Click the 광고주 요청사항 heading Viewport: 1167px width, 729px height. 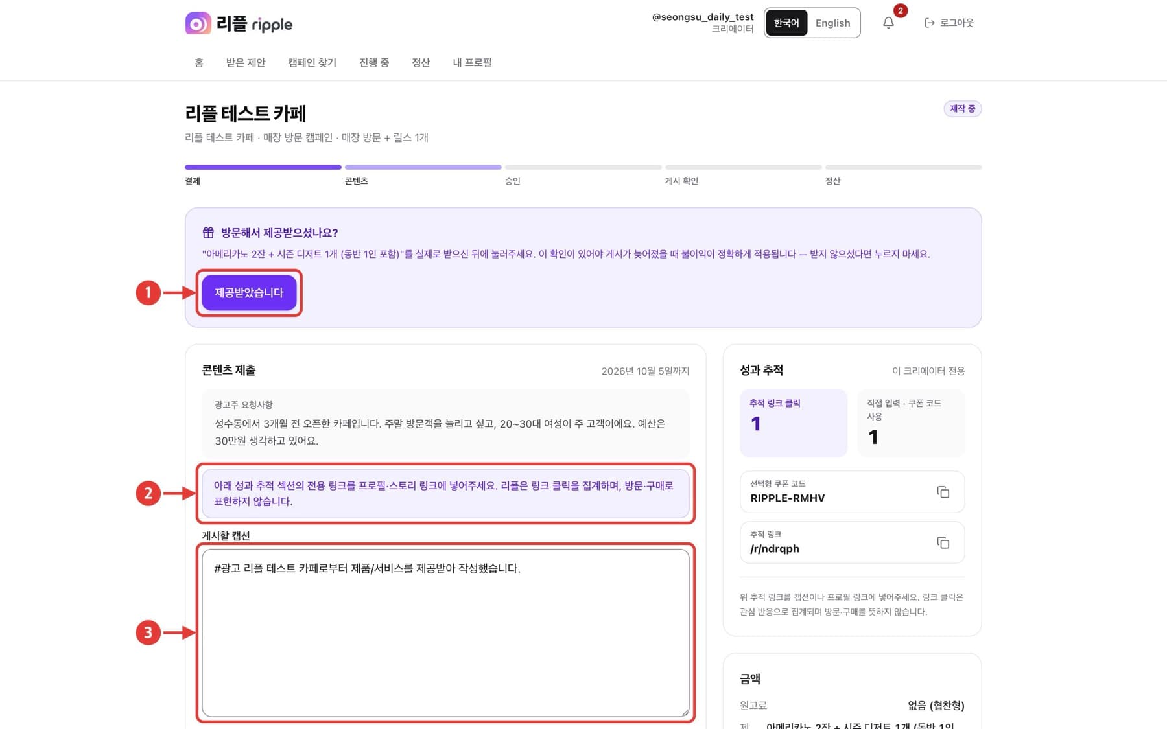coord(244,404)
